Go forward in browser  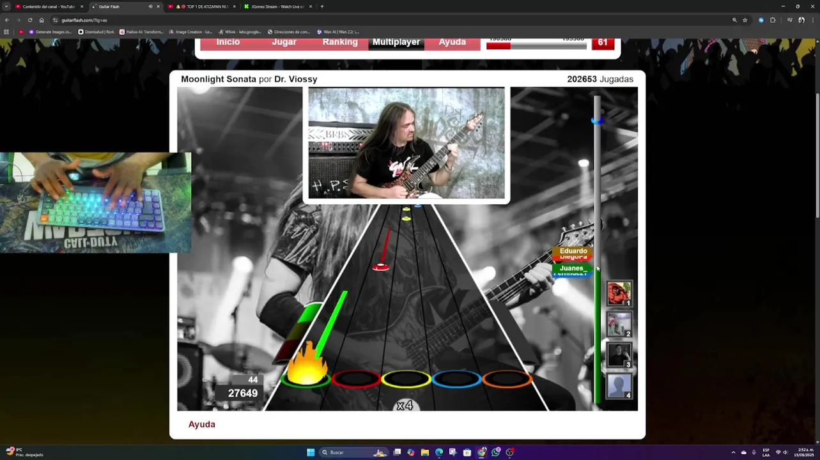[x=18, y=20]
